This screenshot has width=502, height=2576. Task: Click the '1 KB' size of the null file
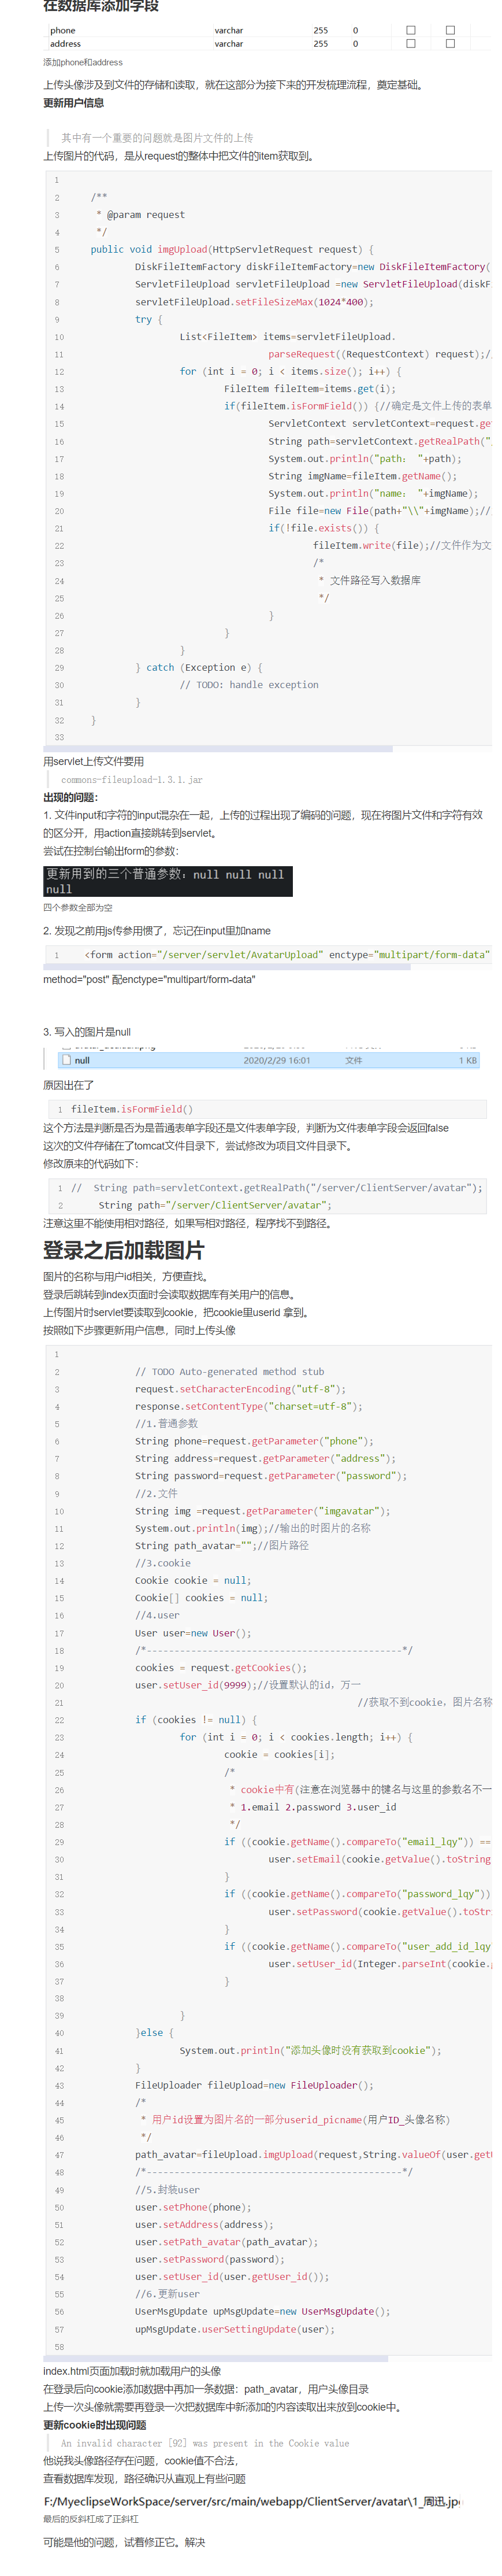pos(468,1060)
